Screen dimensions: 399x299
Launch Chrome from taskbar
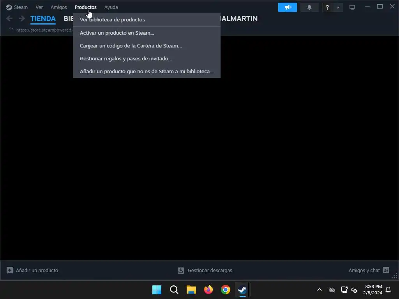point(226,290)
